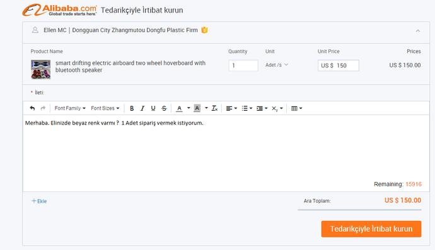Click the text alignment icon
This screenshot has height=250, width=435.
(x=229, y=108)
